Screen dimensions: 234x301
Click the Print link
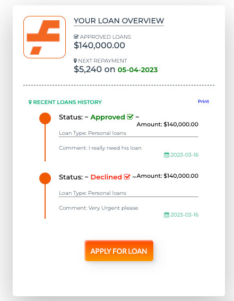[203, 101]
